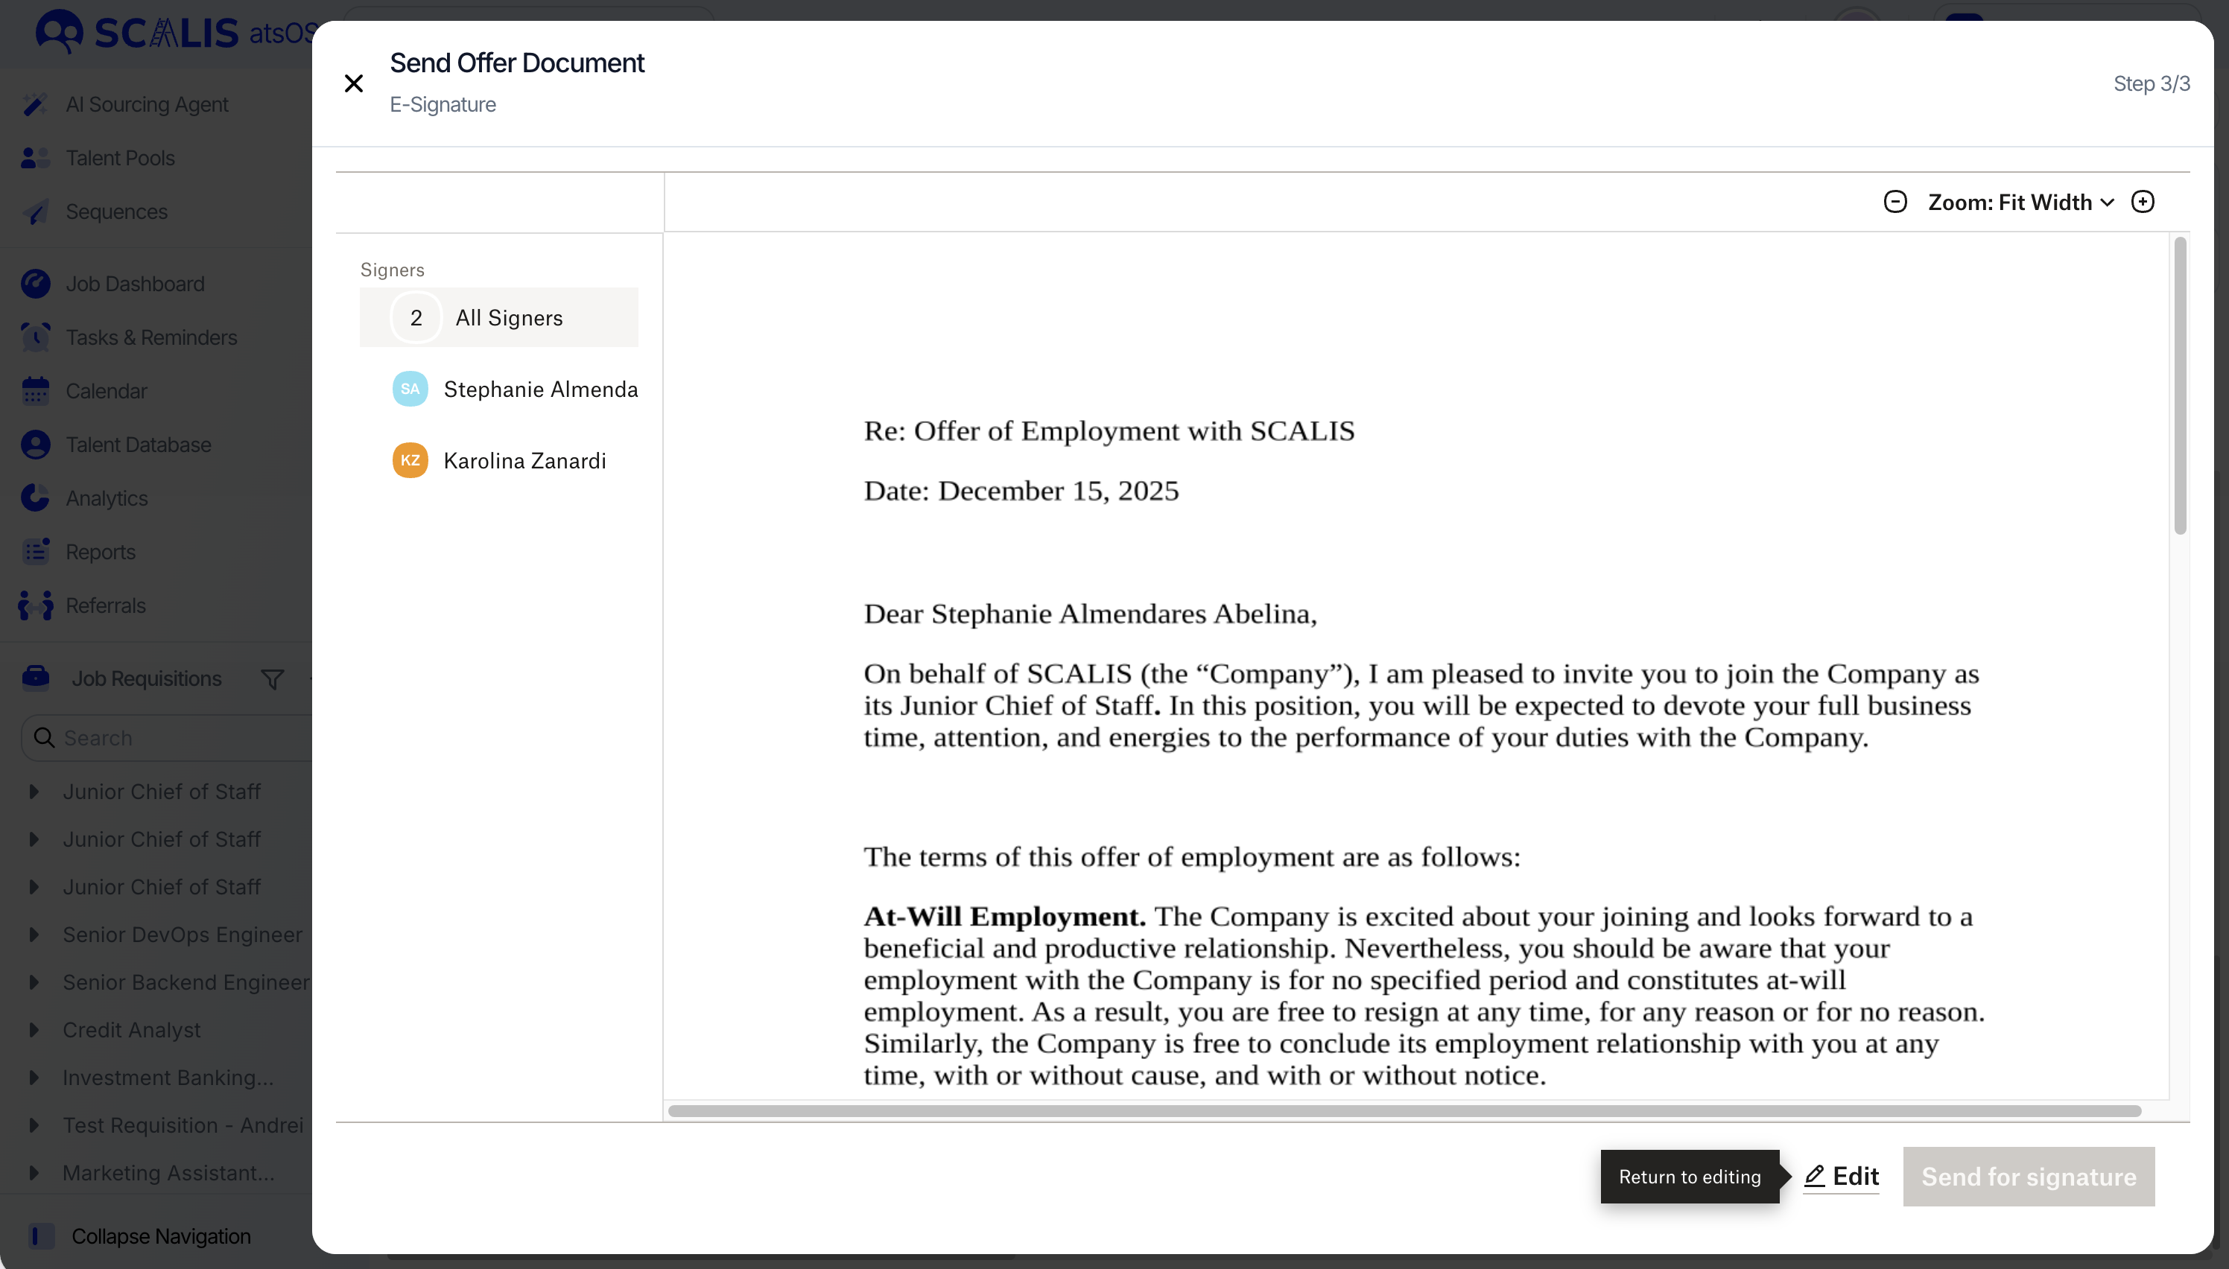The height and width of the screenshot is (1269, 2229).
Task: Select signer Stephanie Almenda
Action: coord(539,389)
